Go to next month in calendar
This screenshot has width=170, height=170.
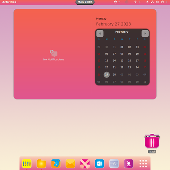coord(145,34)
